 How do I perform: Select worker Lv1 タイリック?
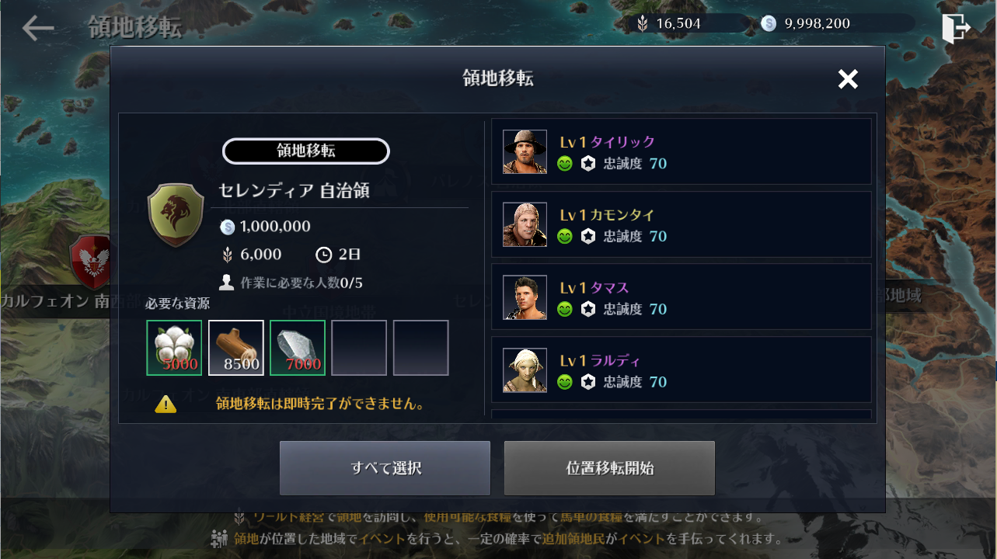tap(682, 152)
